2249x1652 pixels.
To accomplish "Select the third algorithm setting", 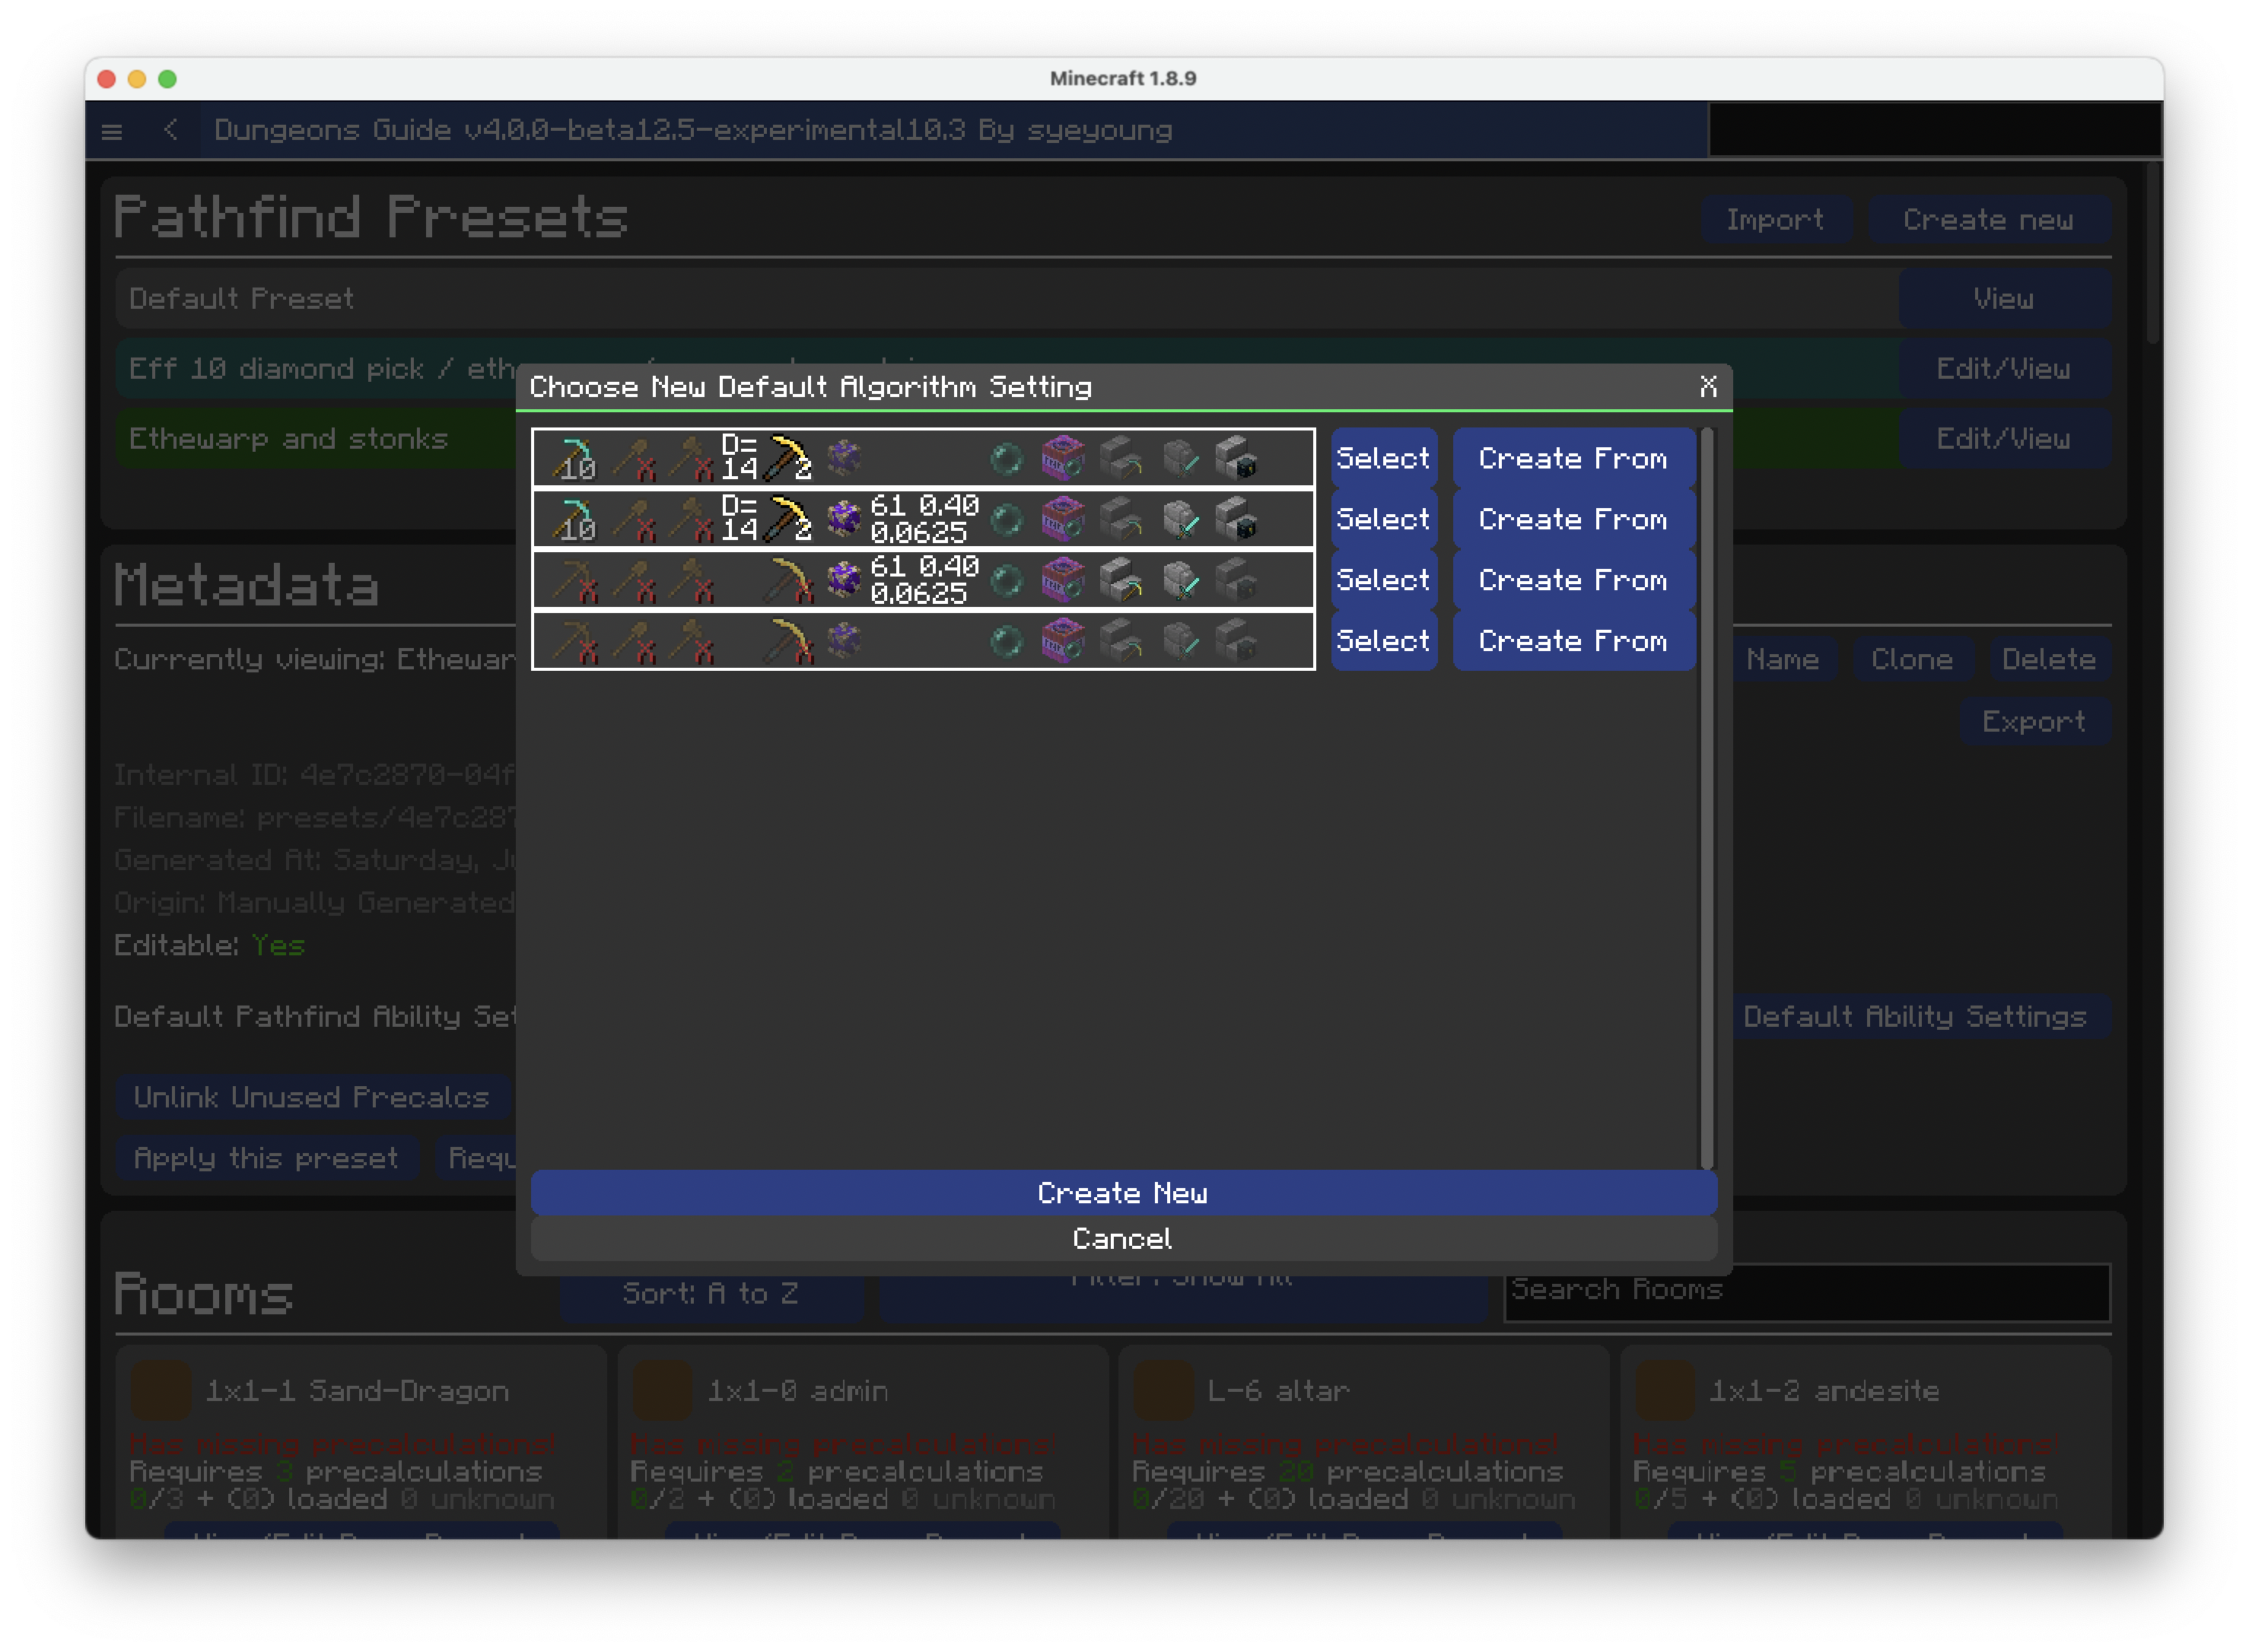I will (1382, 580).
